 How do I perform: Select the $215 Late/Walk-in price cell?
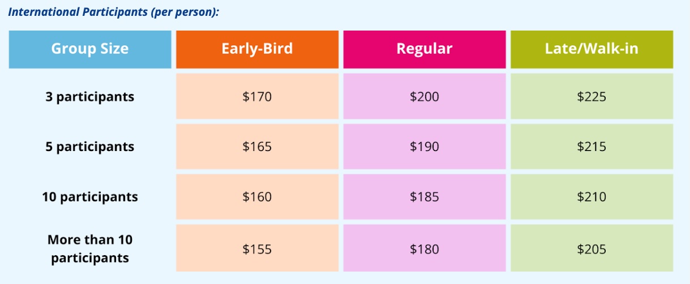pyautogui.click(x=592, y=147)
